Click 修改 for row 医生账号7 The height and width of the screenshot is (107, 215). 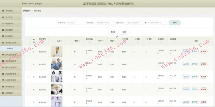tap(195, 64)
